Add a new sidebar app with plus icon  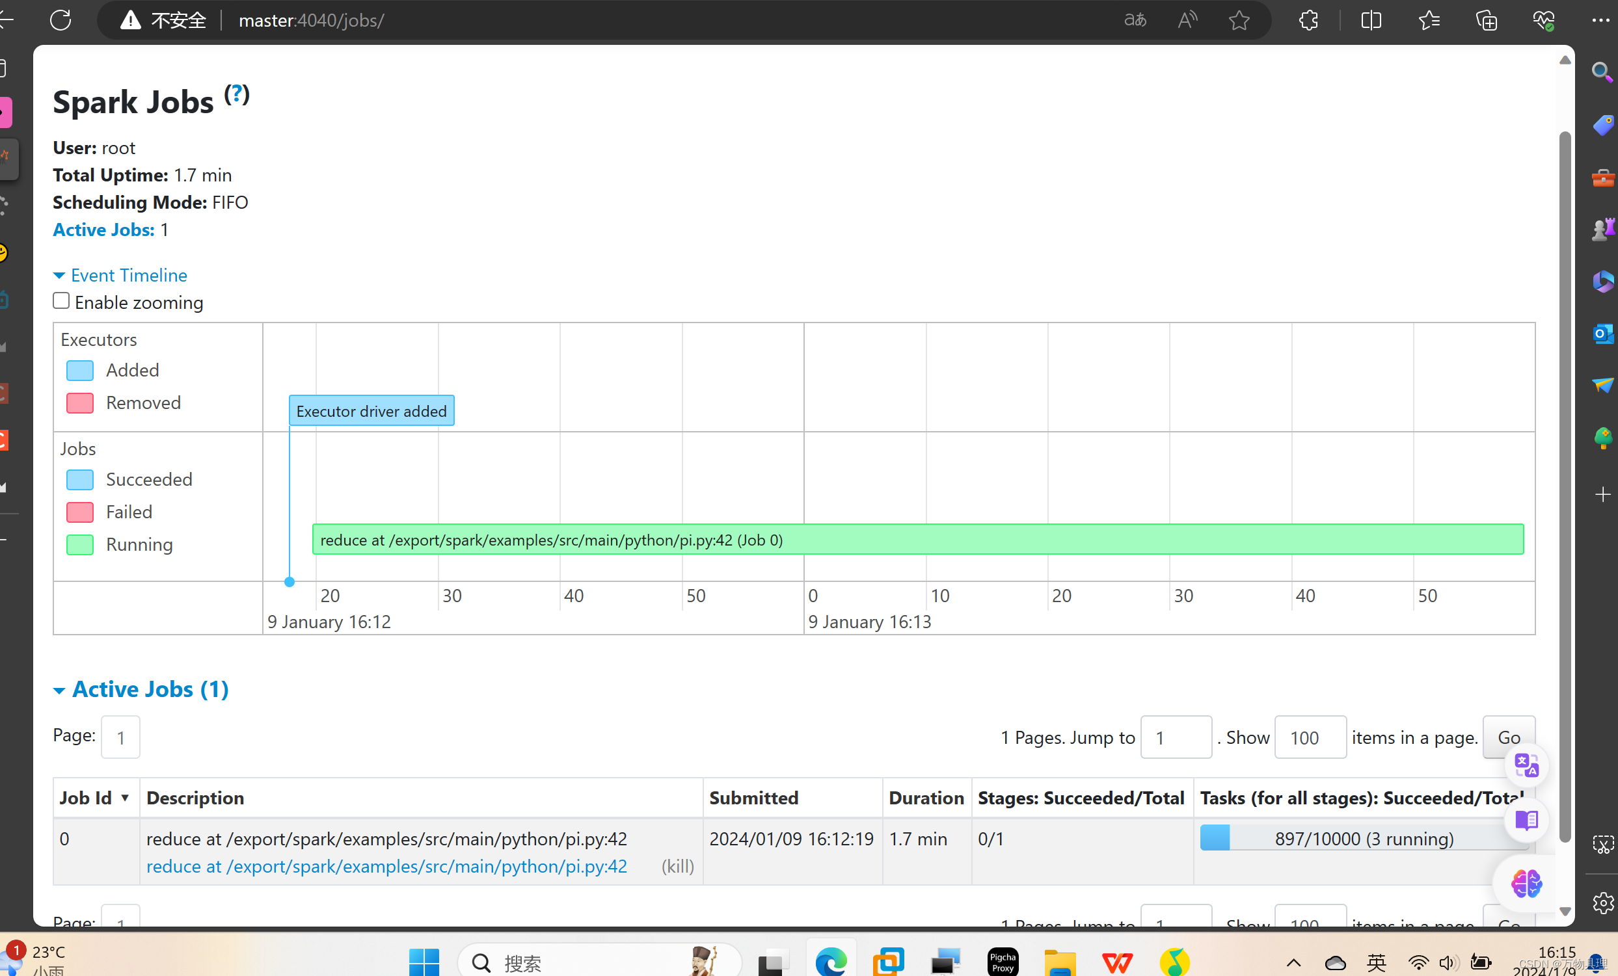(x=1602, y=494)
